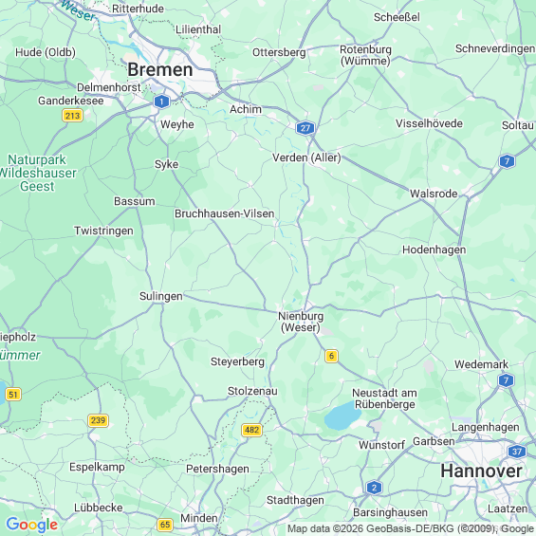This screenshot has height=536, width=536.
Task: Click the Nienburg (Weser) town label
Action: (x=301, y=322)
